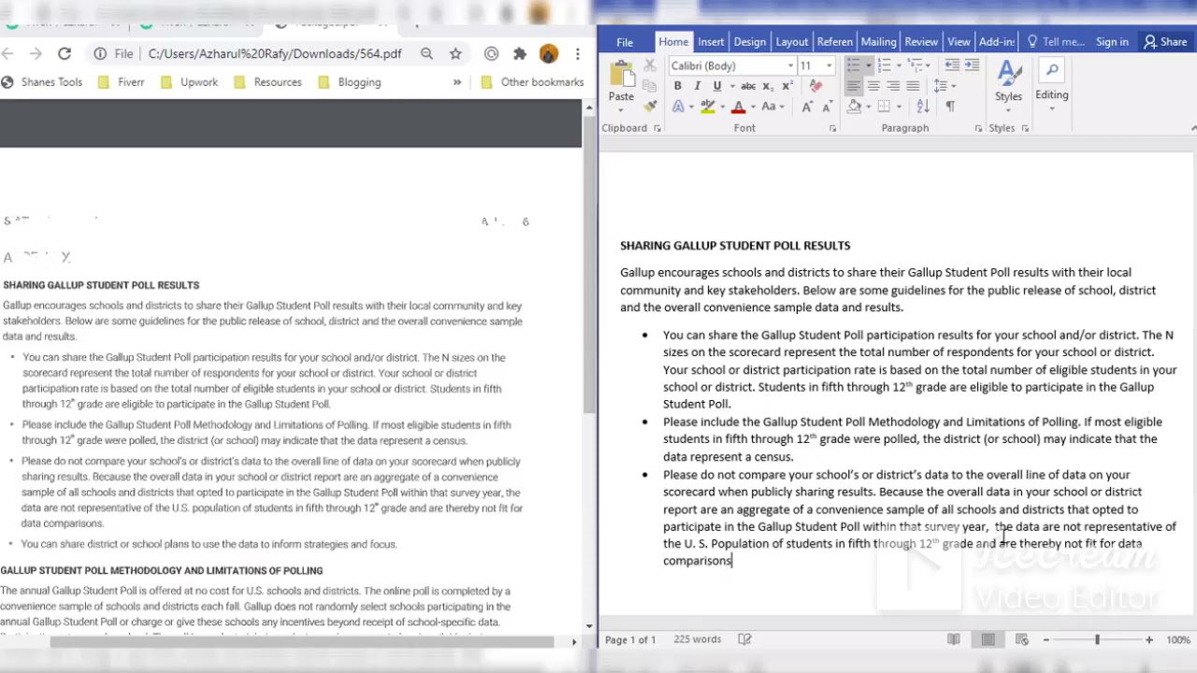Switch to Read Mode view in Word
Viewport: 1197px width, 673px height.
954,639
